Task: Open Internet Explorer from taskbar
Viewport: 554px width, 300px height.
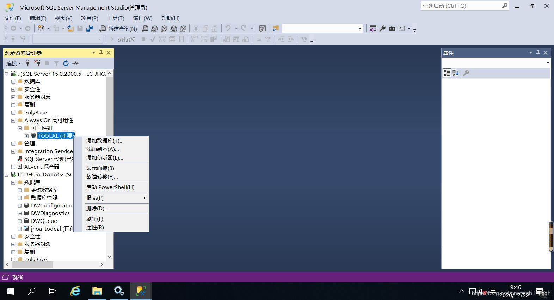Action: tap(75, 291)
